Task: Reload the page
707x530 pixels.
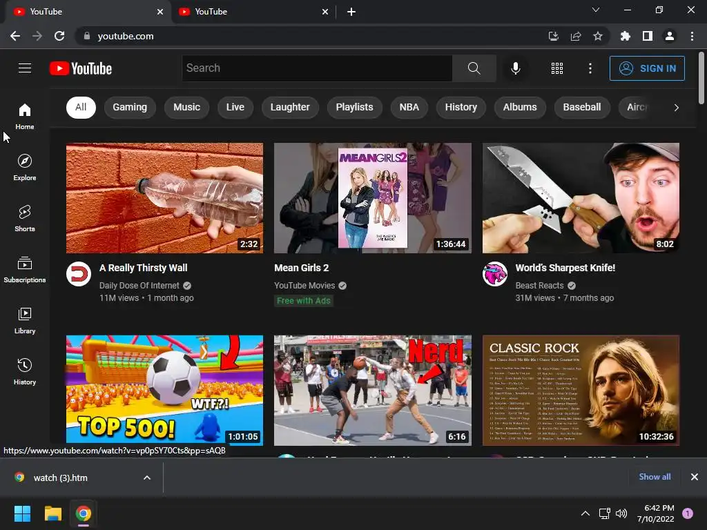Action: pyautogui.click(x=59, y=36)
